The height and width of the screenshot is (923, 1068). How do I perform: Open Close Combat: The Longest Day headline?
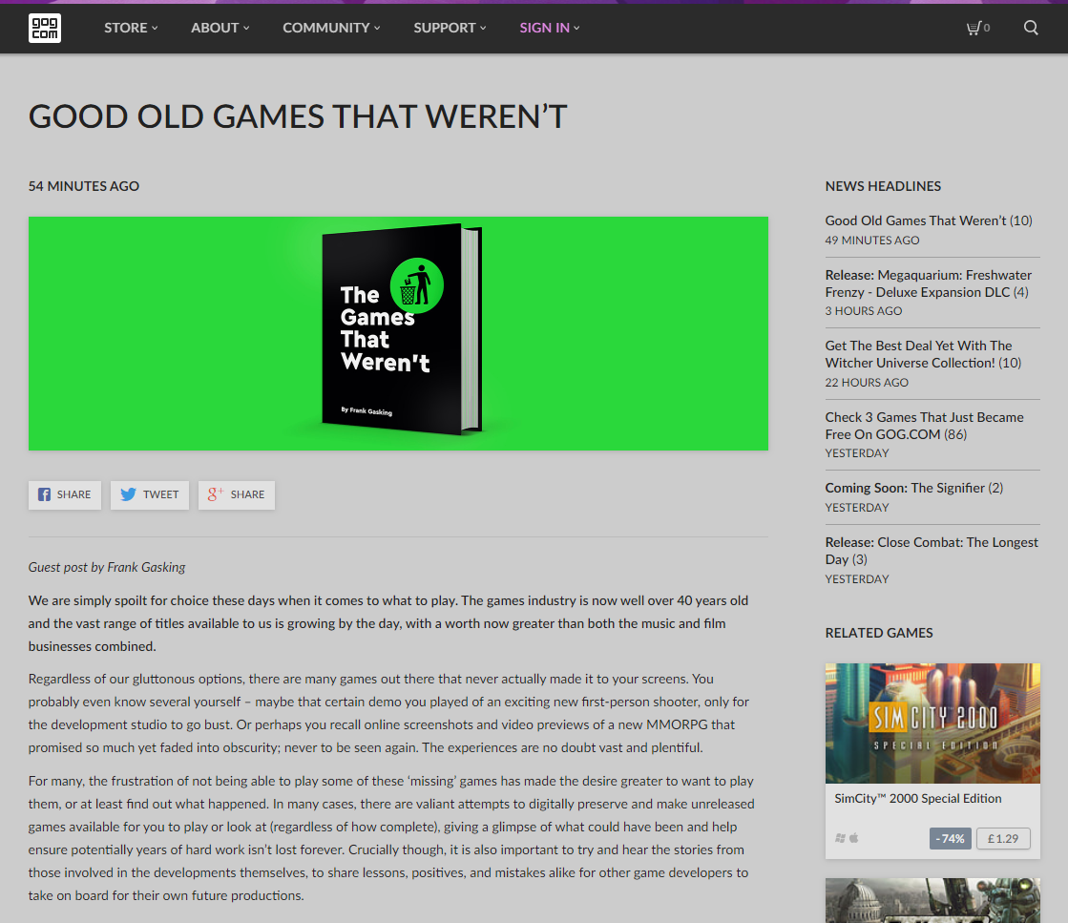point(932,551)
